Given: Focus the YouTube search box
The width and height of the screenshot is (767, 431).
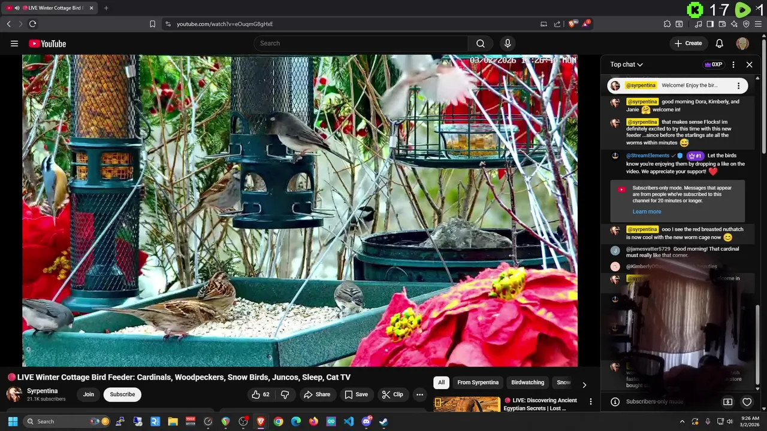Looking at the screenshot, I should pos(361,43).
